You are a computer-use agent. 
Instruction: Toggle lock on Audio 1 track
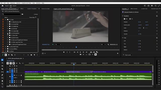[10, 76]
